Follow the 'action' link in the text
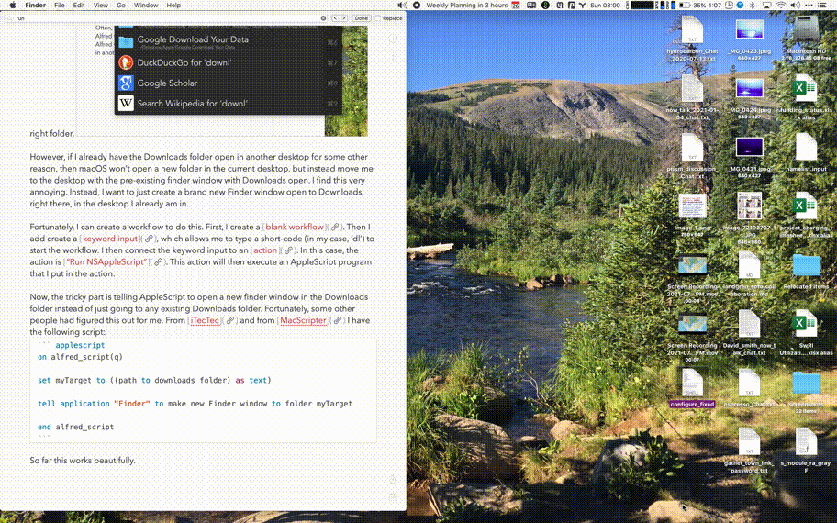 point(265,250)
